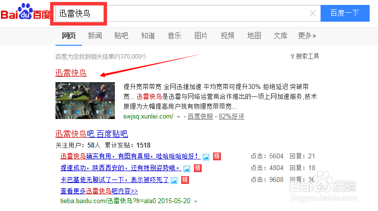
Task: Open 查看更多迅雷快鸟吧内容>> link
Action: pyautogui.click(x=99, y=191)
